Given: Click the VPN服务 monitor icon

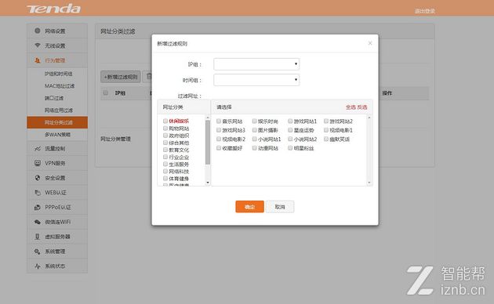Looking at the screenshot, I should click(38, 163).
